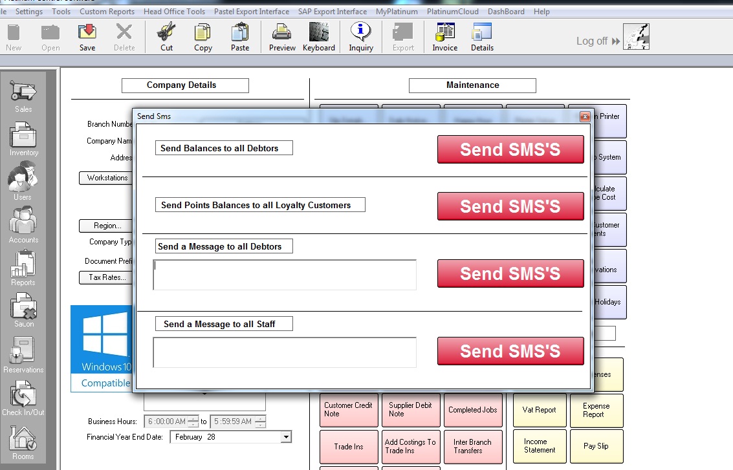Open Trade Ins
The width and height of the screenshot is (733, 470).
click(349, 447)
